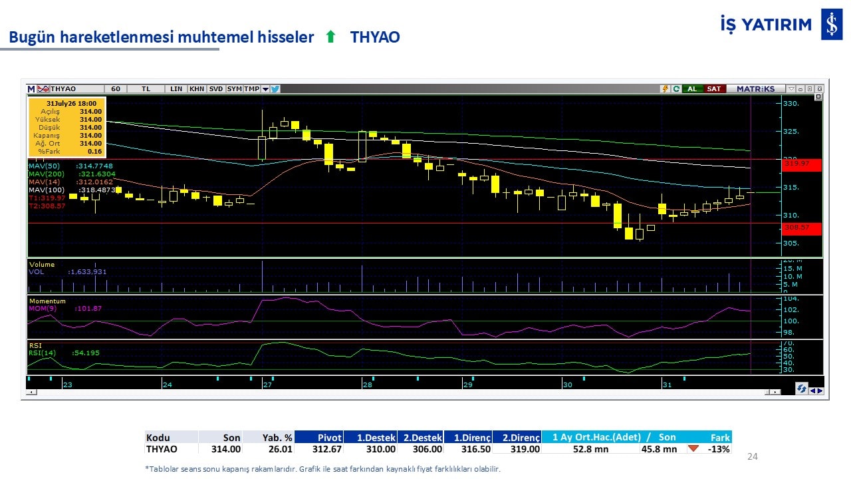Click the TMP toolbar button
The width and height of the screenshot is (851, 479).
pos(252,88)
